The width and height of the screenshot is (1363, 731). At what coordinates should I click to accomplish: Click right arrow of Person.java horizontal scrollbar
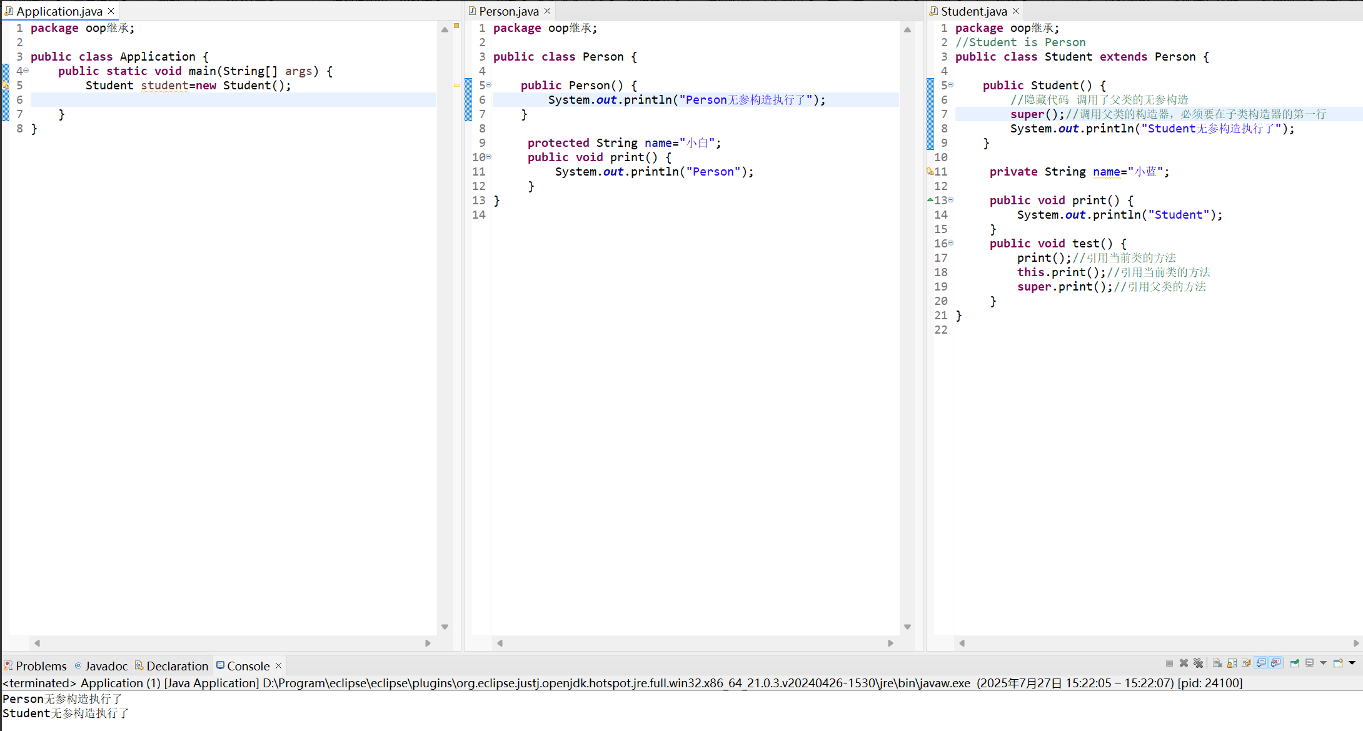pos(890,643)
